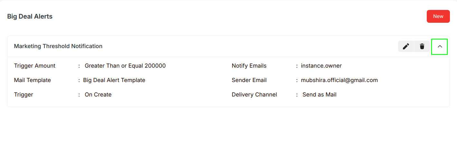Click the Send as Mail value
Screen dimensions: 457x150
(319, 95)
